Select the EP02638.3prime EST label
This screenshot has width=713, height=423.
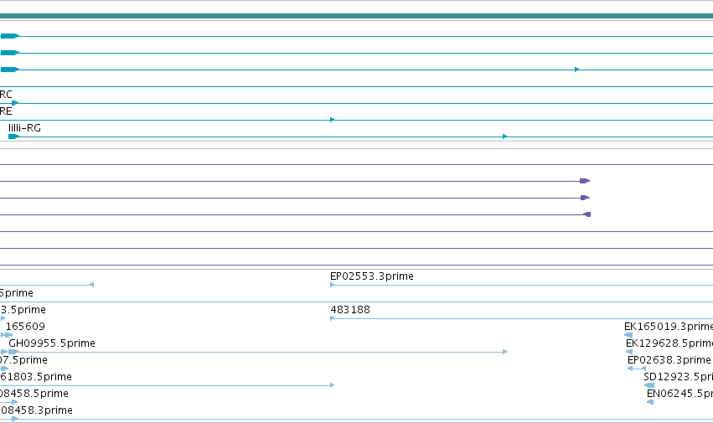[669, 360]
